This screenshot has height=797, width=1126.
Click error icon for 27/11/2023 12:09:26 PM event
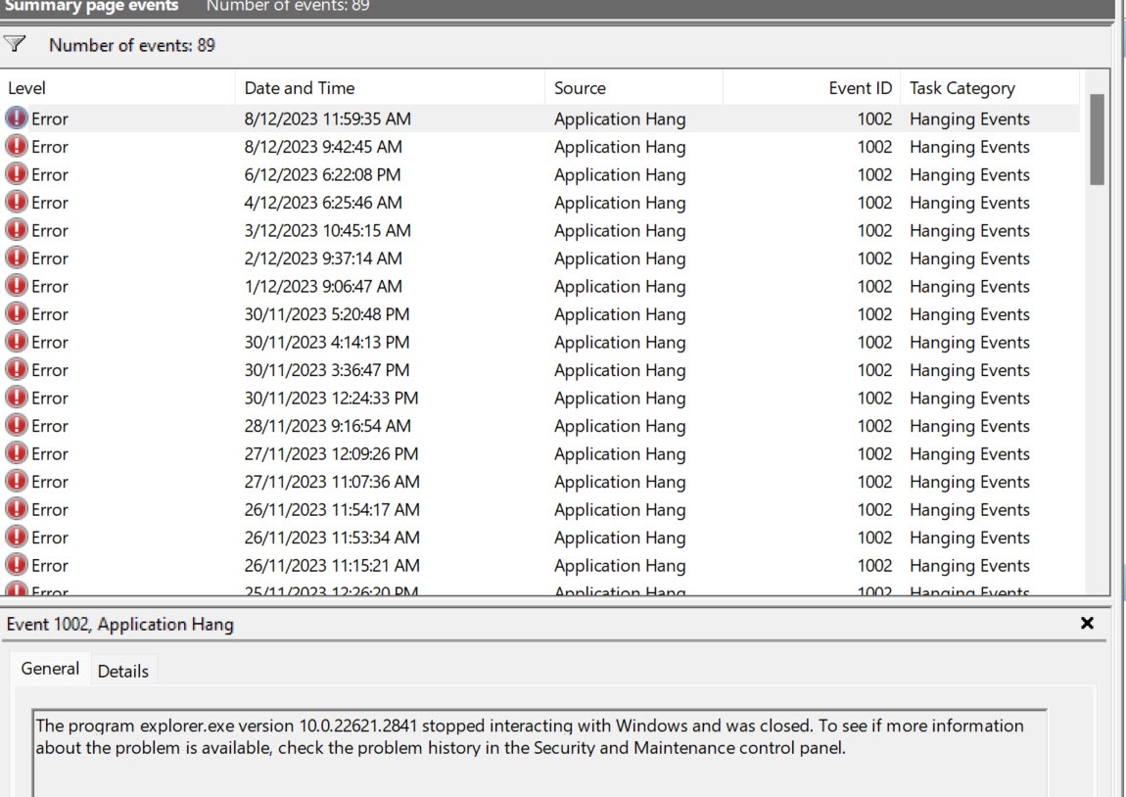[16, 453]
